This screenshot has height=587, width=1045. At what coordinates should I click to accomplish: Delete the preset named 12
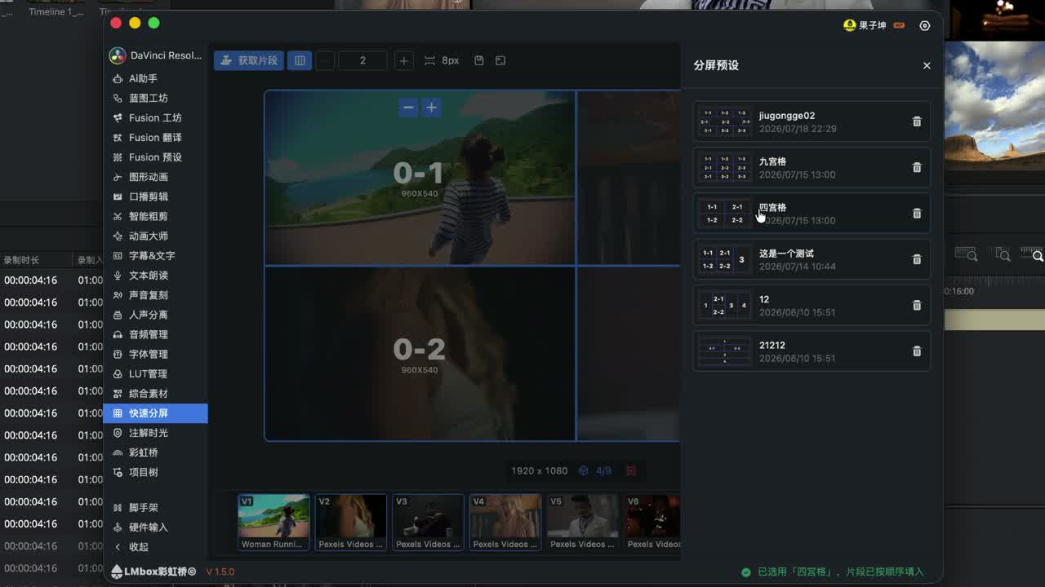click(917, 305)
